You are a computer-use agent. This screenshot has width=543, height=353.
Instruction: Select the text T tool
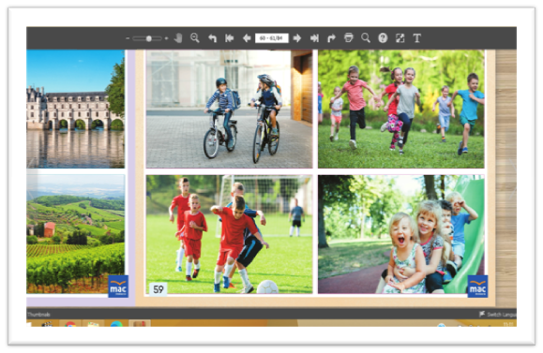click(x=417, y=38)
